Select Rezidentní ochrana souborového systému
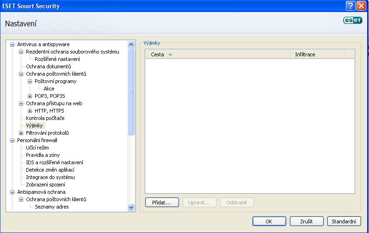Screen dimensions: 369x233 click(x=73, y=52)
